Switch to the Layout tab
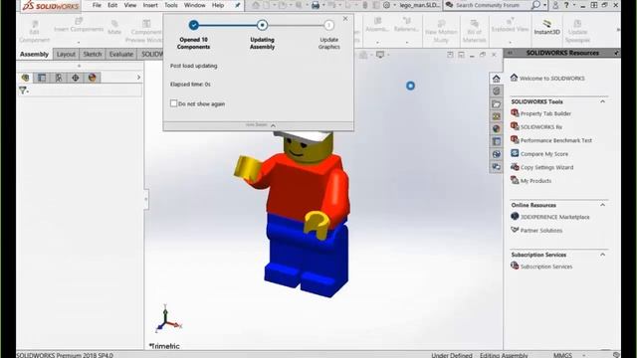 66,54
